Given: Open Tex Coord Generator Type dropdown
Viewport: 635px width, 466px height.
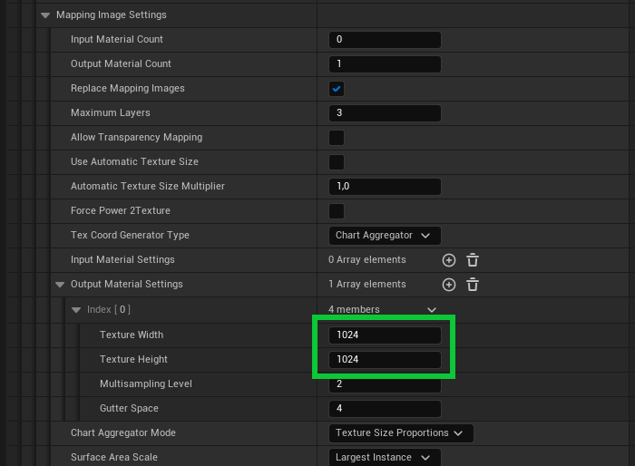Looking at the screenshot, I should 384,236.
